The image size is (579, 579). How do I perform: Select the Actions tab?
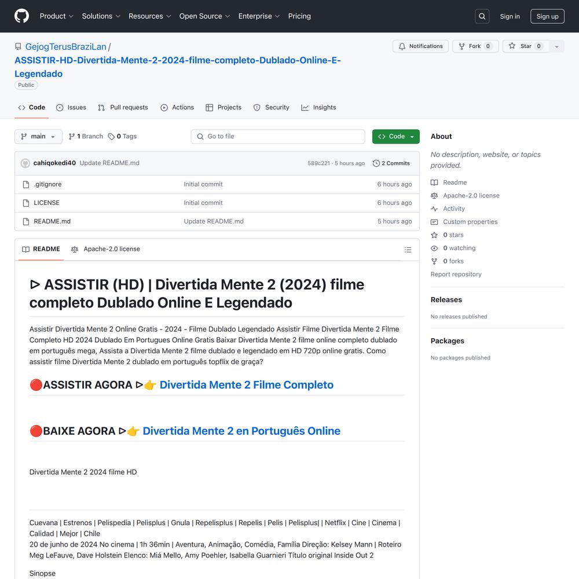click(177, 108)
